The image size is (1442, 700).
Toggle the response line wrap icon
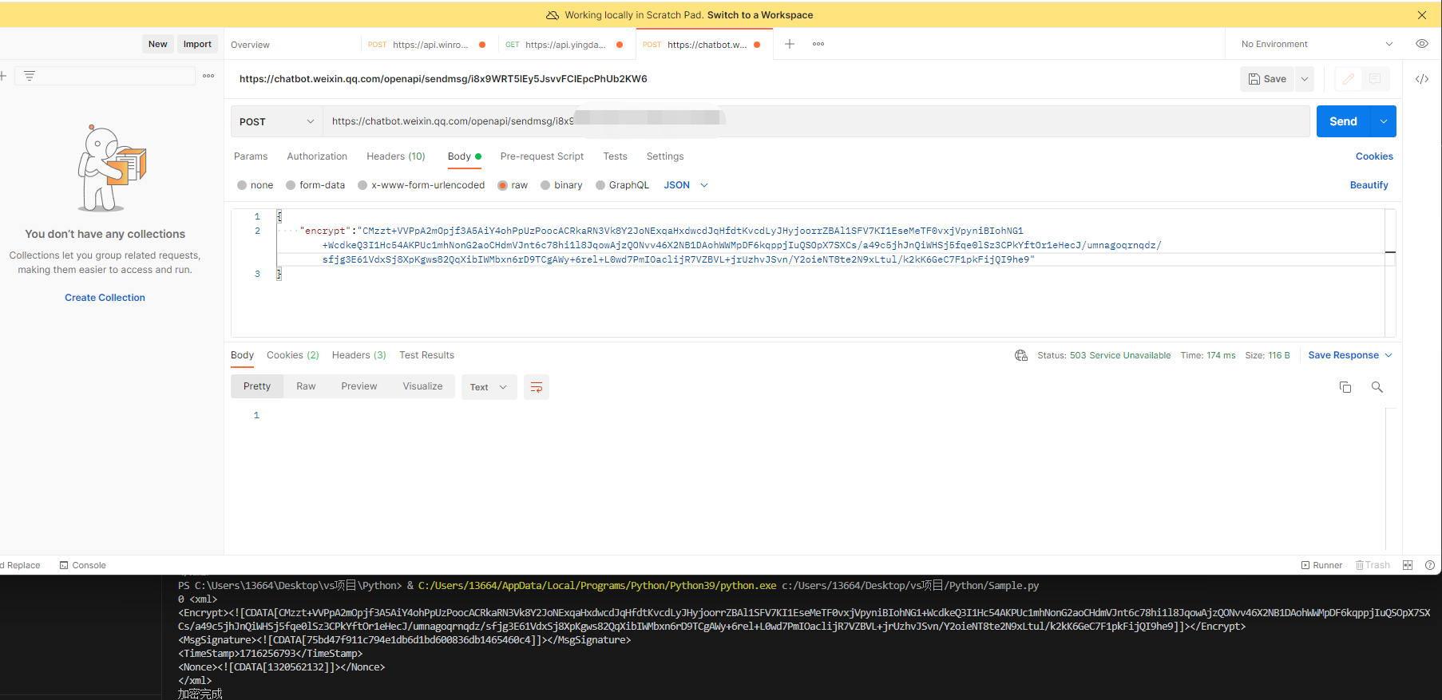(x=537, y=387)
